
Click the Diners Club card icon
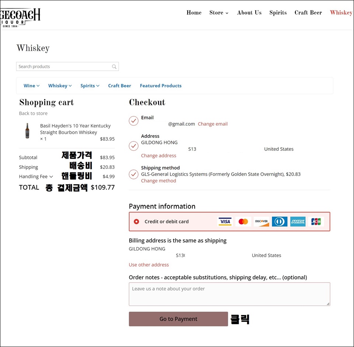[x=280, y=222]
